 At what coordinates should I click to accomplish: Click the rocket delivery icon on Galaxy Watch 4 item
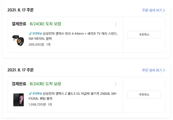[x=31, y=33]
